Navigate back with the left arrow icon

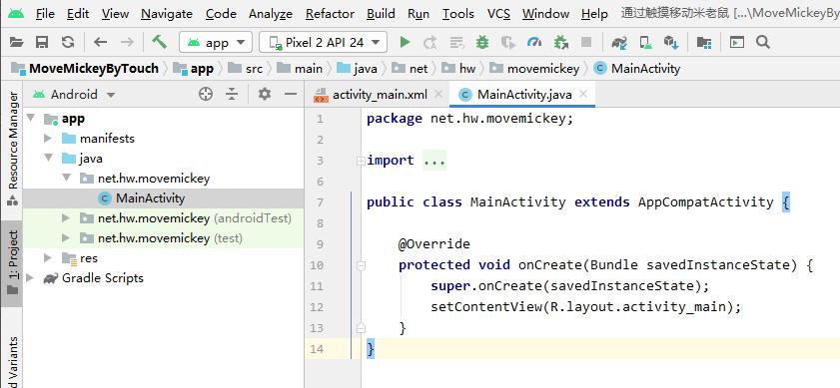[100, 42]
